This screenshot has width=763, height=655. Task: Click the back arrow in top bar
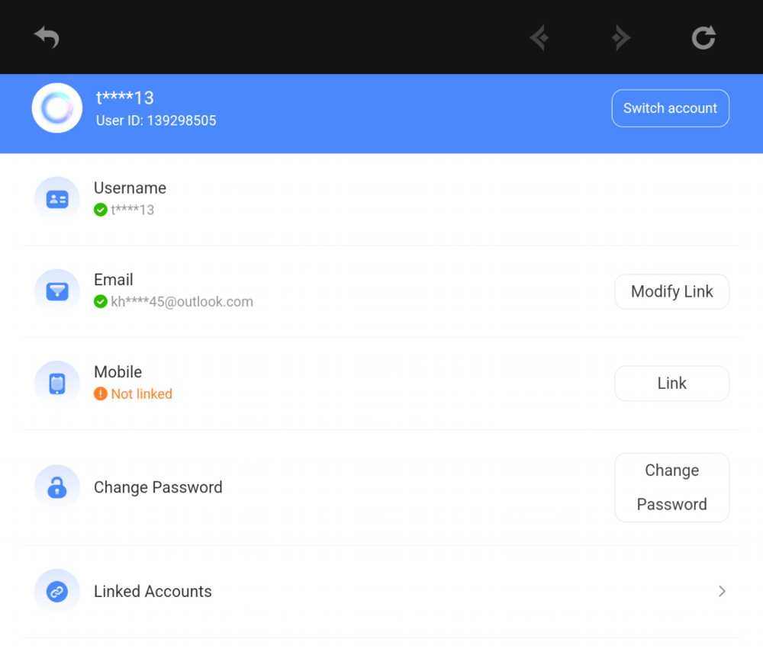coord(47,37)
